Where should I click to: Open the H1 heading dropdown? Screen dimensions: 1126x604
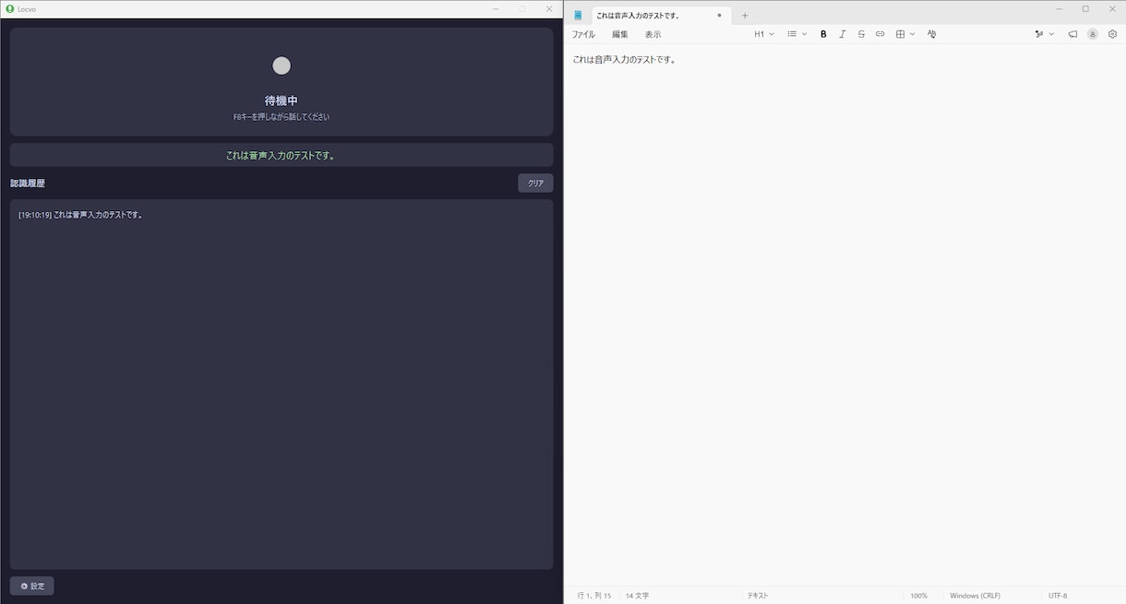pos(764,34)
